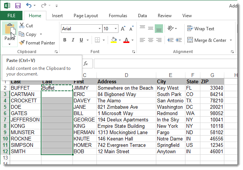Switch to the Data tab
The width and height of the screenshot is (243, 170).
(x=142, y=16)
